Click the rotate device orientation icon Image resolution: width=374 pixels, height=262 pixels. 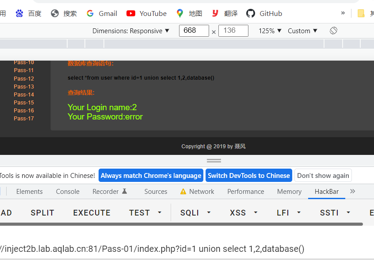[333, 31]
